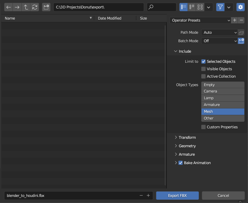Open the Path Mode dropdown
Viewport: 248px width, 203px height.
pos(220,32)
